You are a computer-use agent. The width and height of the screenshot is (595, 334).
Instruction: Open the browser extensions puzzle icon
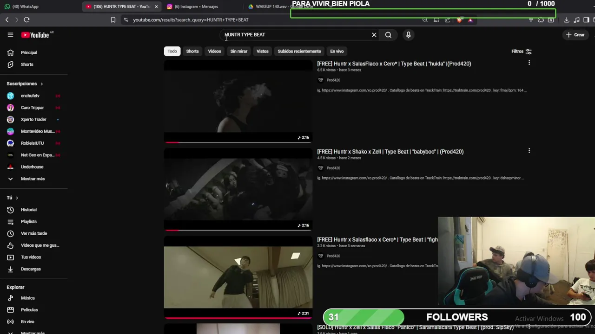[x=541, y=20]
